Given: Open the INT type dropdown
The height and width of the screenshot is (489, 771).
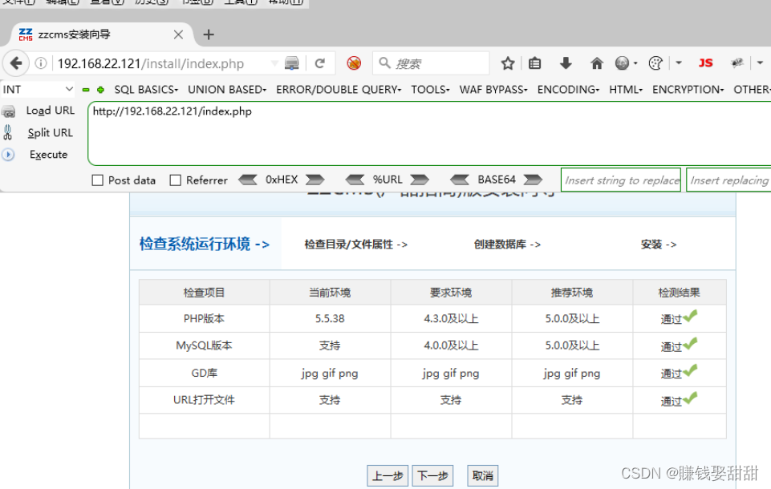Looking at the screenshot, I should click(x=38, y=90).
